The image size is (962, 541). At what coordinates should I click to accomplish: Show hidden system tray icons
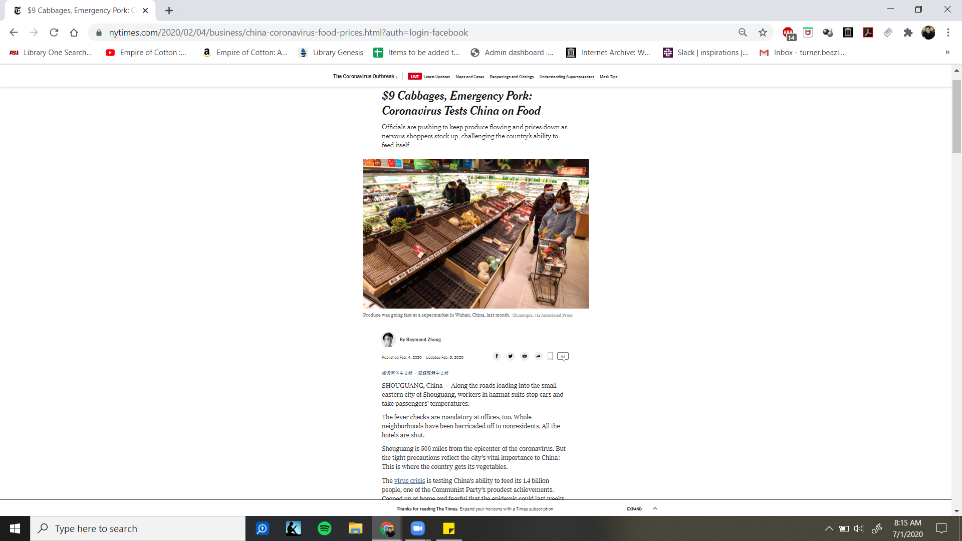point(829,528)
